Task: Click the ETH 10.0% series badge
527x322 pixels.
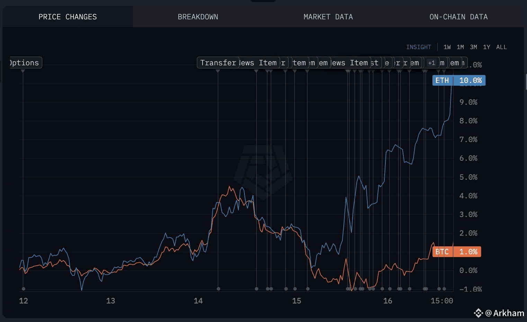Action: pos(459,80)
